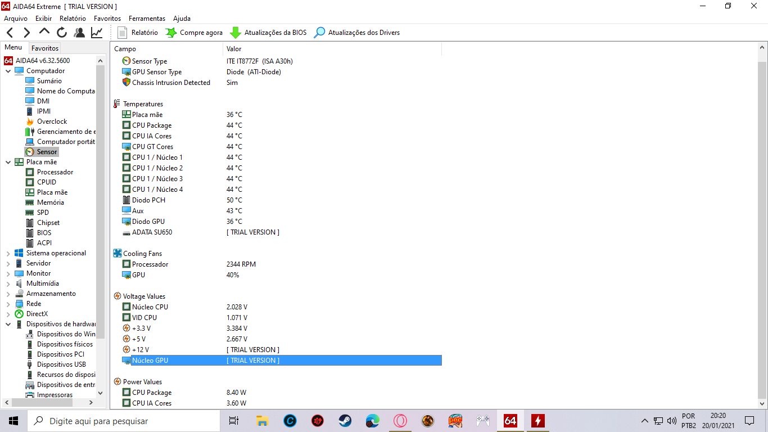768x432 pixels.
Task: Select Dispositivos PCI in the tree
Action: click(x=60, y=354)
